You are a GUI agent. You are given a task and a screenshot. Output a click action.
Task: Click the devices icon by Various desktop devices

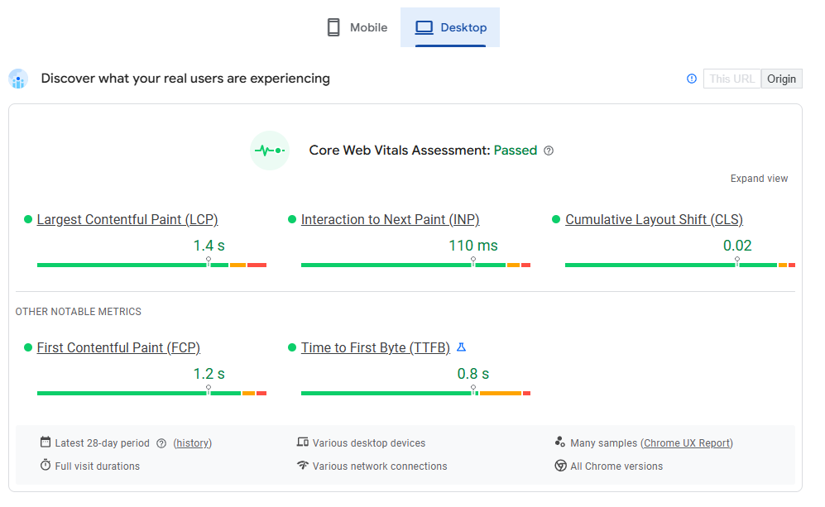tap(303, 442)
